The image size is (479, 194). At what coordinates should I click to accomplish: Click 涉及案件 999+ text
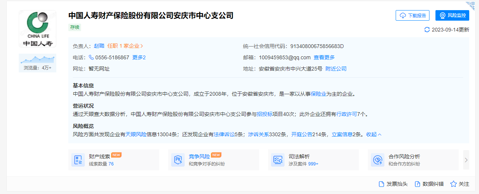303,164
